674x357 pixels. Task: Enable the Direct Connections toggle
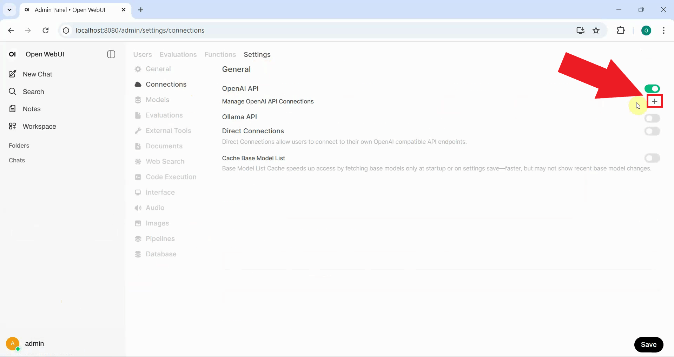[652, 131]
